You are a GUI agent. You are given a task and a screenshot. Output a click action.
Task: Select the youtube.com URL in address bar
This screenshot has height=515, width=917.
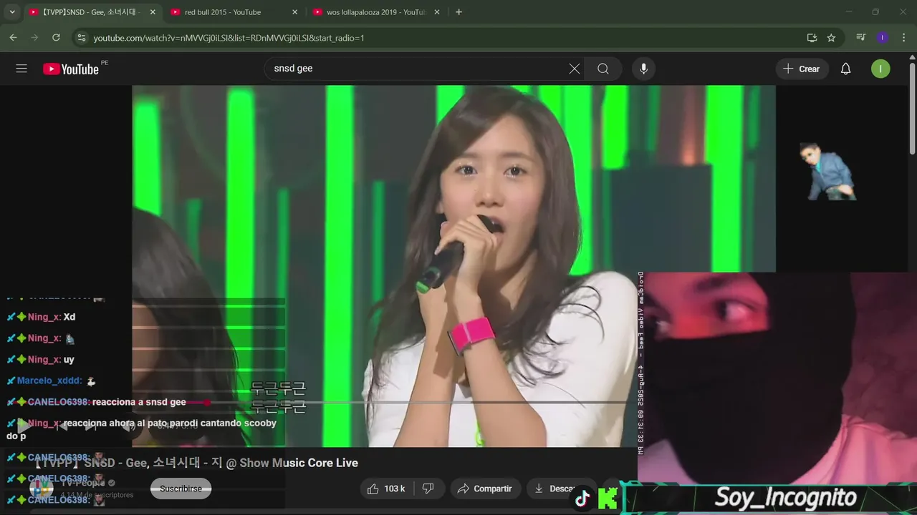point(229,38)
